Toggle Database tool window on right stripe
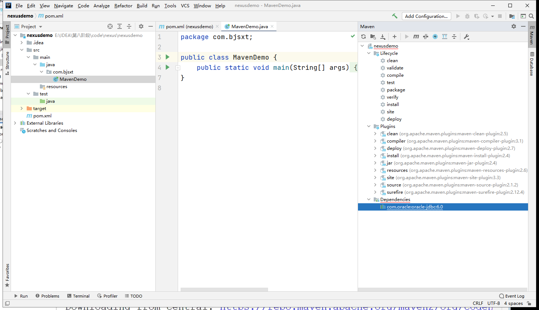The height and width of the screenshot is (310, 539). point(532,64)
